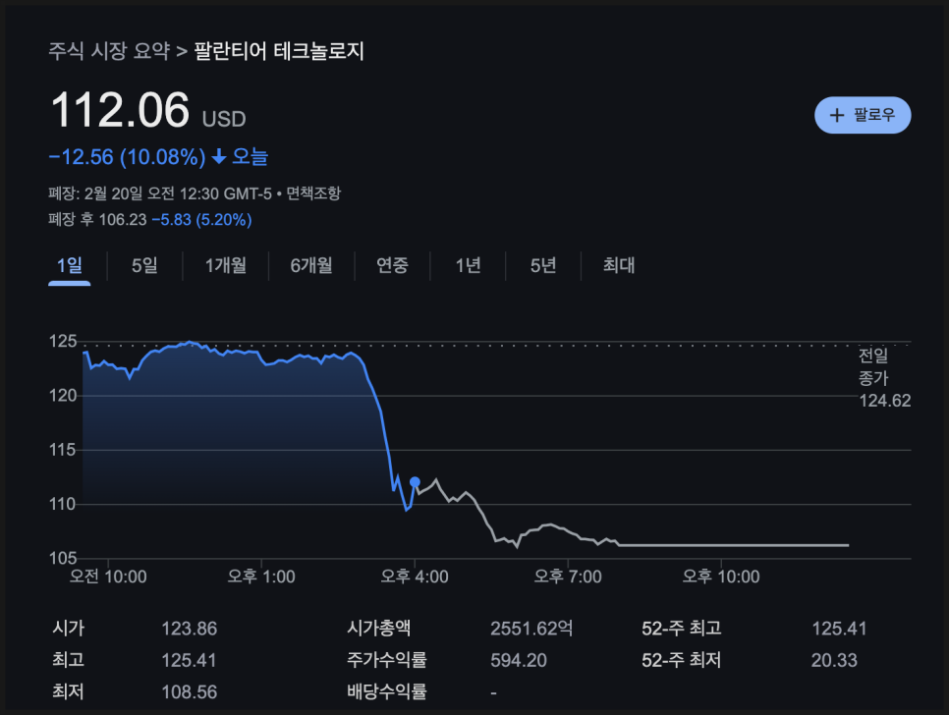Click the 주가수익률 value 594.20
The height and width of the screenshot is (715, 949).
point(519,660)
